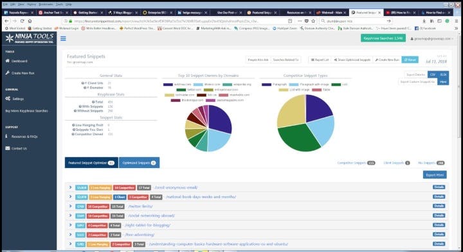Open the History menu in menu bar

point(32,4)
